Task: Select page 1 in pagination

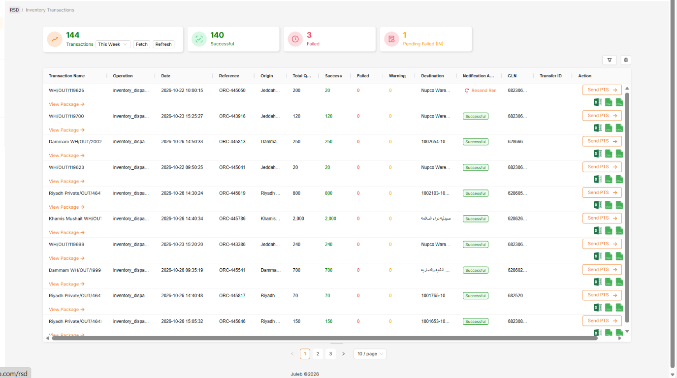Action: click(305, 354)
